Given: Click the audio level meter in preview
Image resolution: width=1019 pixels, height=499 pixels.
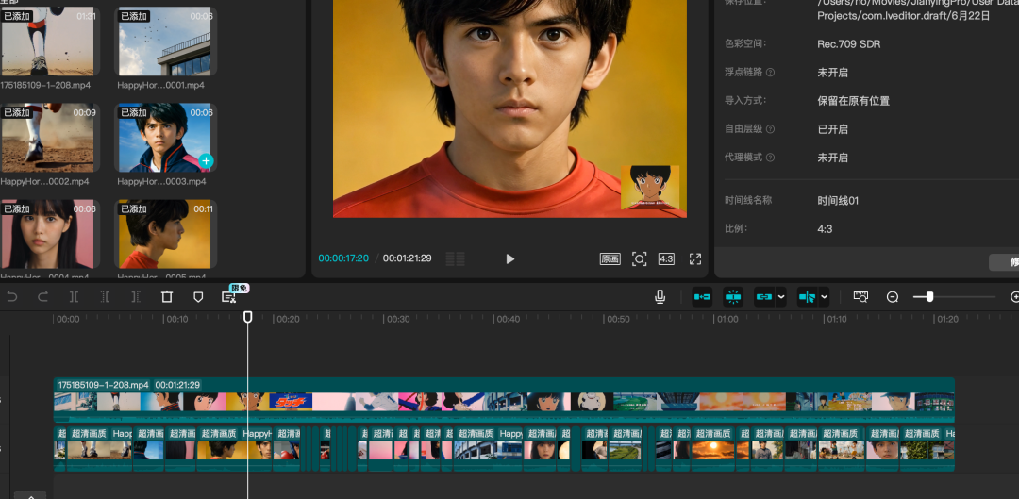Looking at the screenshot, I should coord(455,258).
